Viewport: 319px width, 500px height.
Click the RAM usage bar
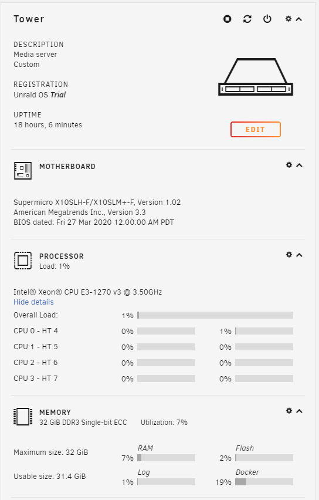click(166, 458)
